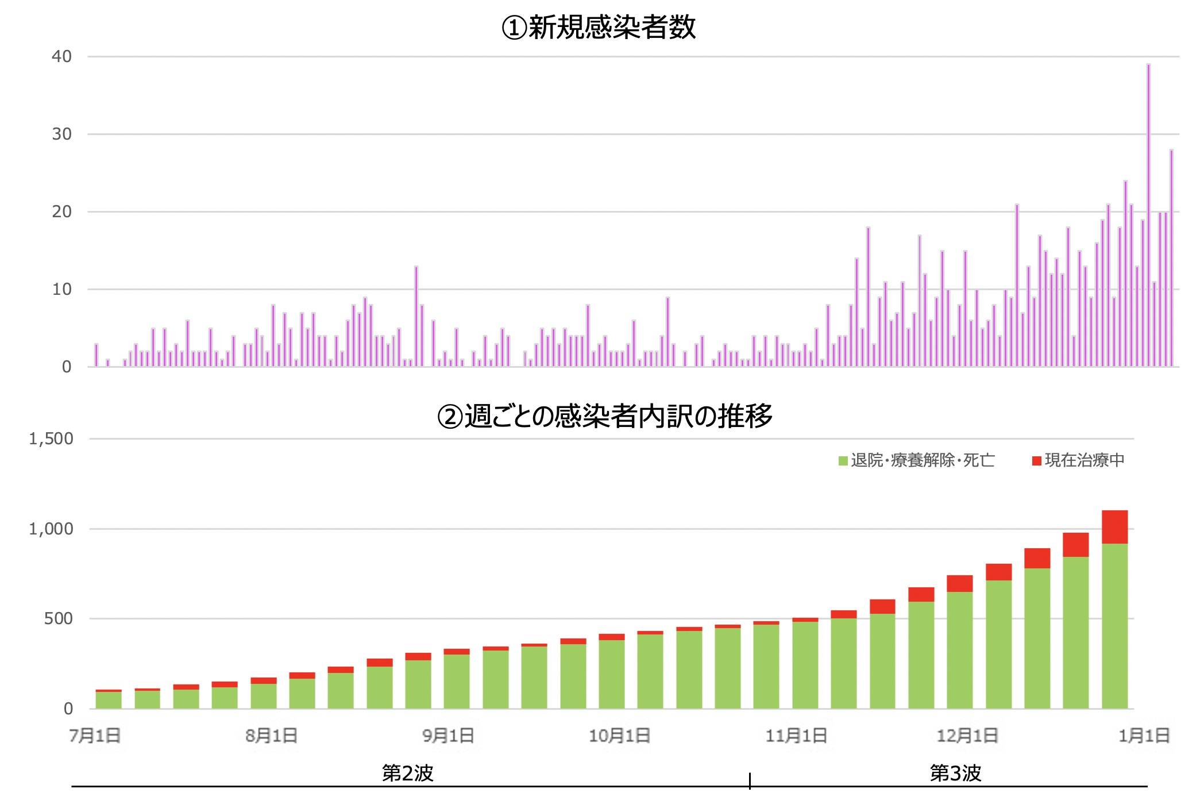Click the x-axis label 7月1日

(x=95, y=736)
